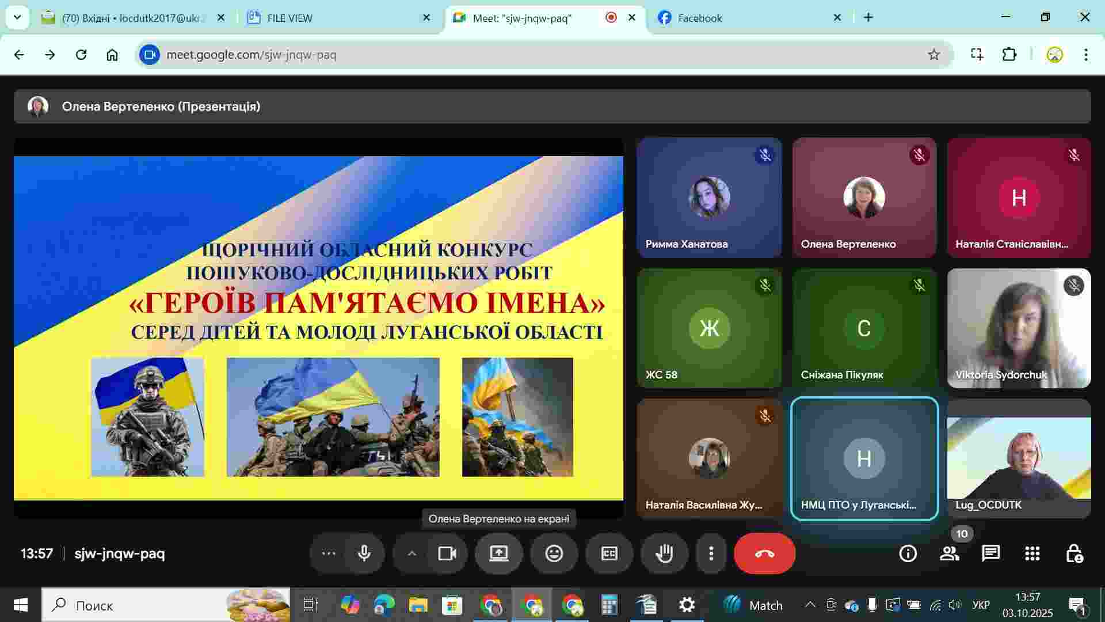Click the red leave call button
The width and height of the screenshot is (1105, 622).
764,553
